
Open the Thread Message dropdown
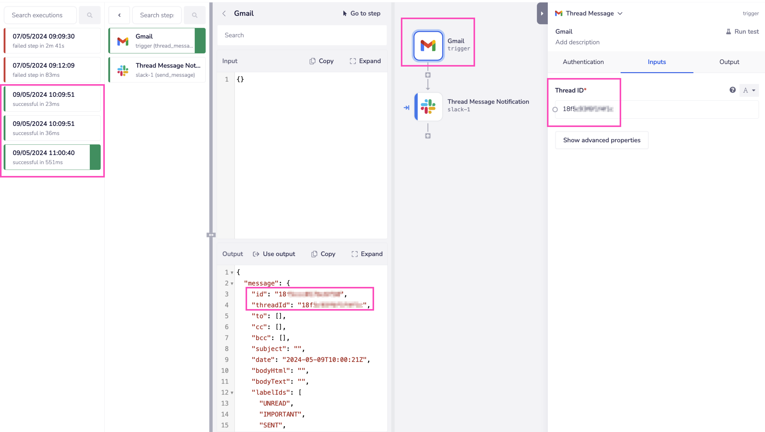pos(621,13)
